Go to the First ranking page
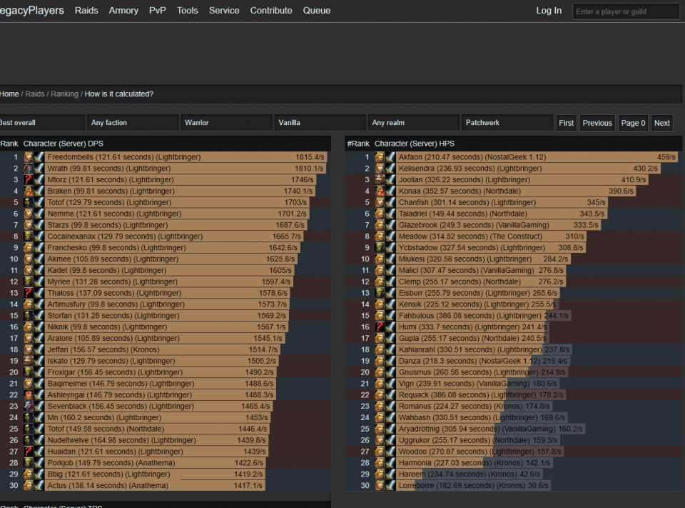Image resolution: width=685 pixels, height=508 pixels. point(566,123)
